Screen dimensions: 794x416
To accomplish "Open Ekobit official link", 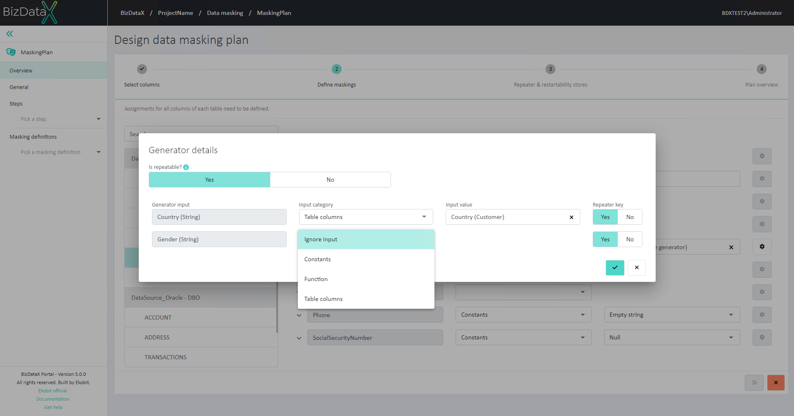I will pyautogui.click(x=53, y=391).
